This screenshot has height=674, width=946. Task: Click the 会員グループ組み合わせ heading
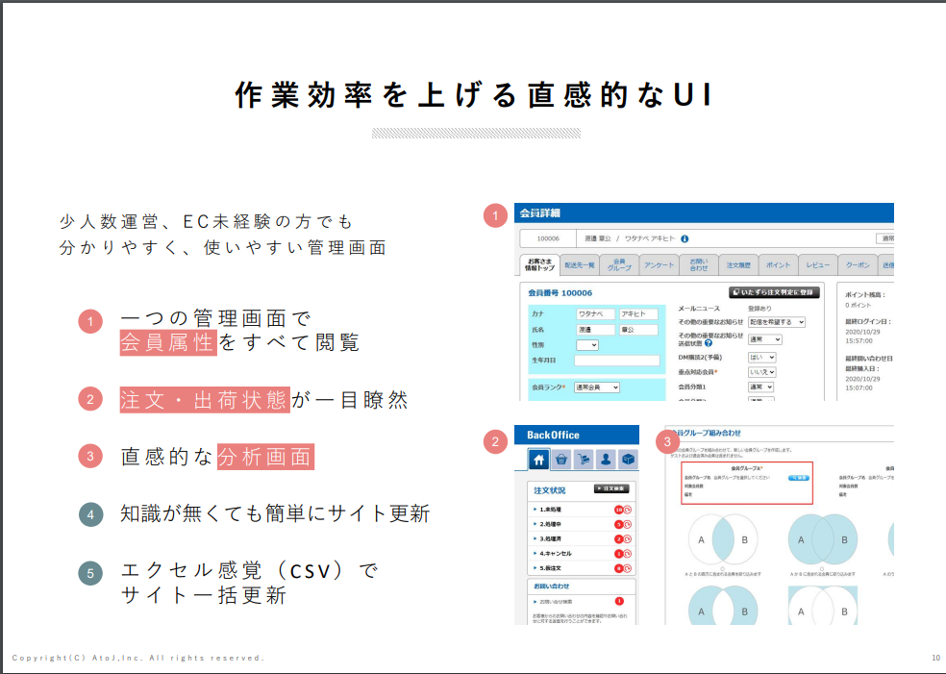[x=706, y=434]
